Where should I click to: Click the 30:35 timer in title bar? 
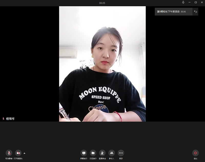click(102, 3)
